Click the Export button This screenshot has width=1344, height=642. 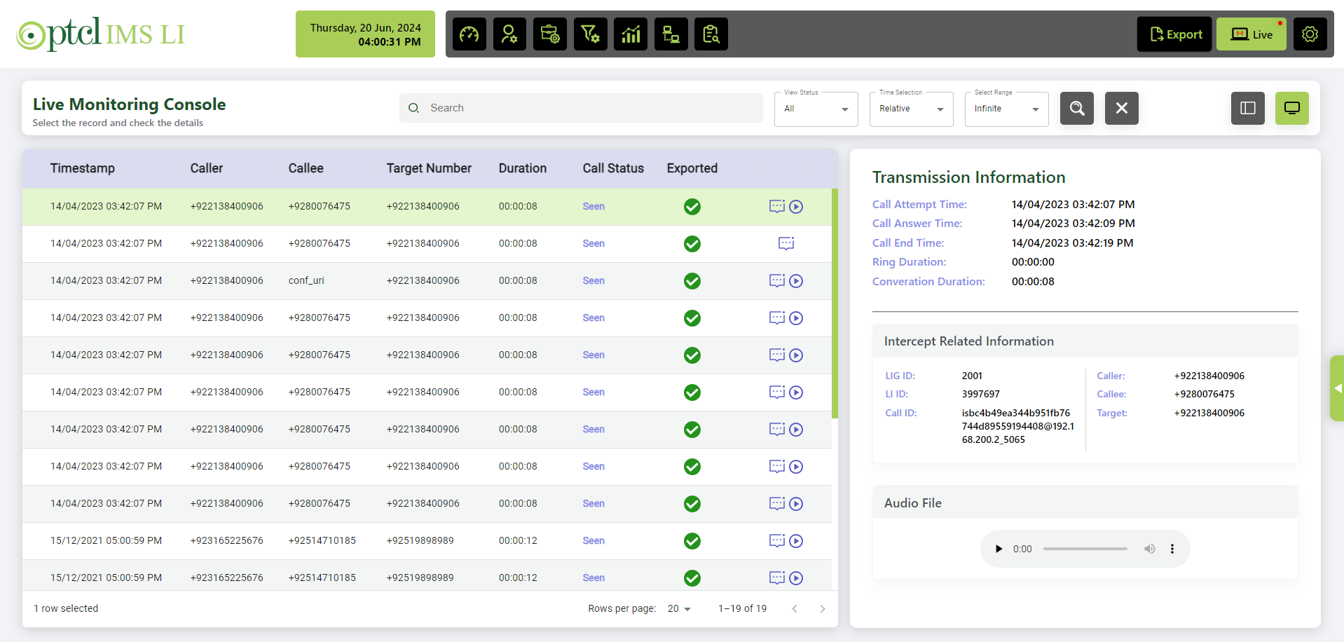click(1175, 34)
